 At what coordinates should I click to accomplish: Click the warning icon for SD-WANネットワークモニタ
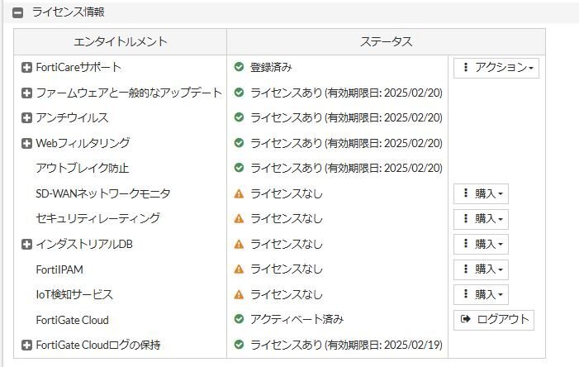[239, 194]
